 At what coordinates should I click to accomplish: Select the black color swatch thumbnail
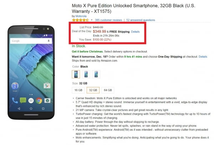76,74
